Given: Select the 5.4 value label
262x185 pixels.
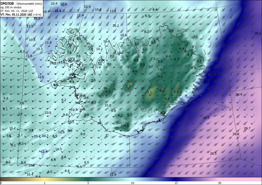Looking at the screenshot, I should [x=160, y=62].
